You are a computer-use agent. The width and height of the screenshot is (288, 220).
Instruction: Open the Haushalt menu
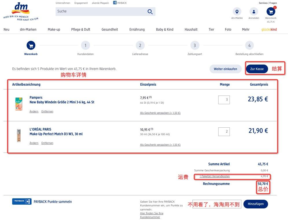191,30
